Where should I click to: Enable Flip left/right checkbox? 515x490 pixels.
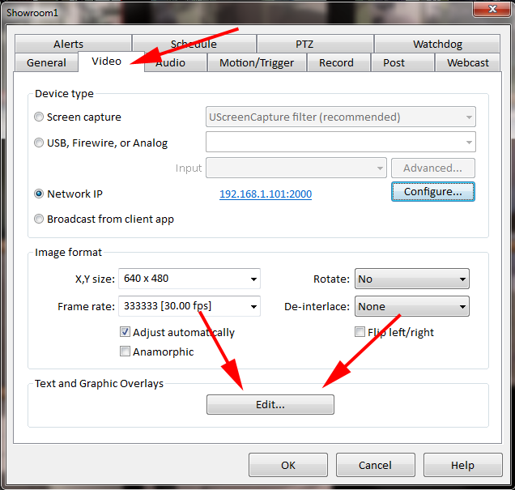click(360, 332)
